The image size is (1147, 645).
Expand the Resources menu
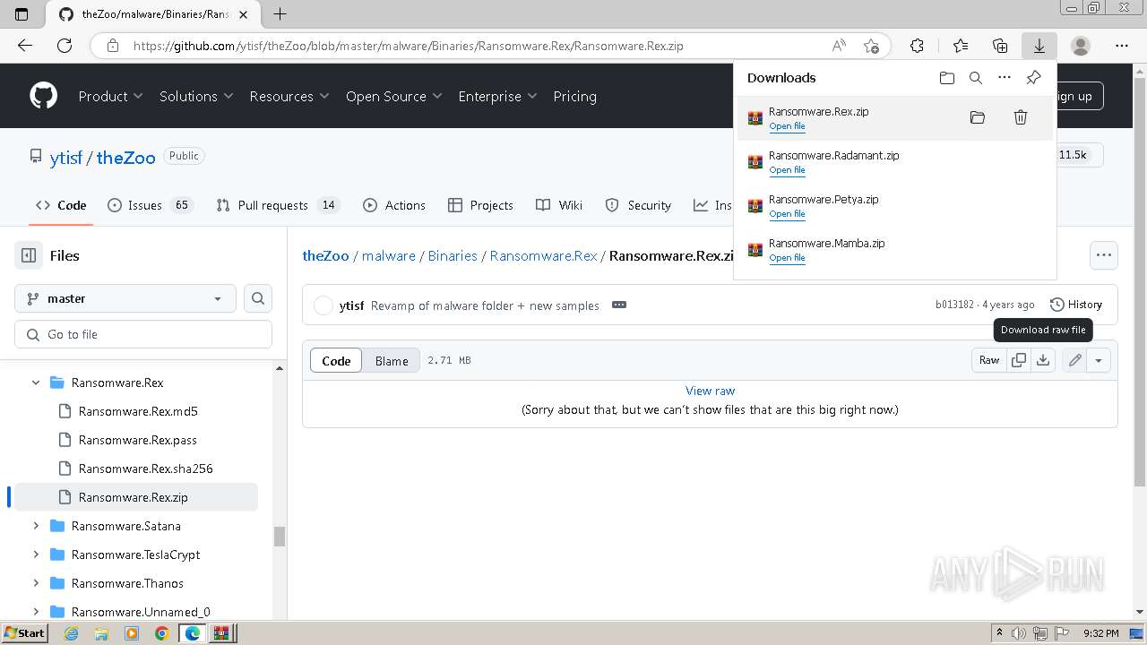289,96
